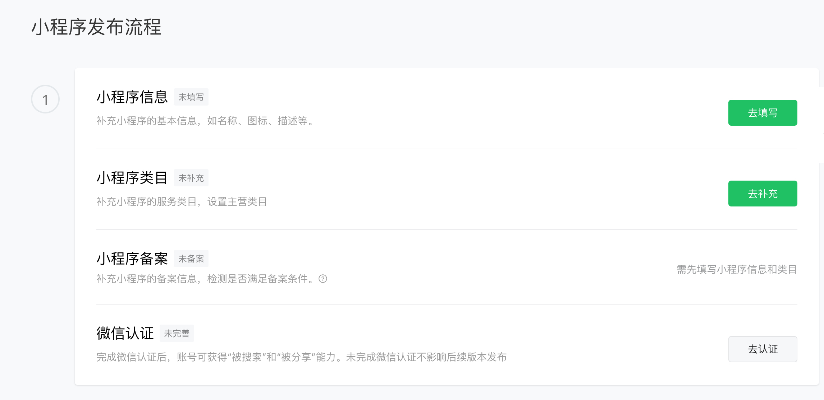Viewport: 824px width, 400px height.
Task: Click the 小程序信息 section heading
Action: click(132, 97)
